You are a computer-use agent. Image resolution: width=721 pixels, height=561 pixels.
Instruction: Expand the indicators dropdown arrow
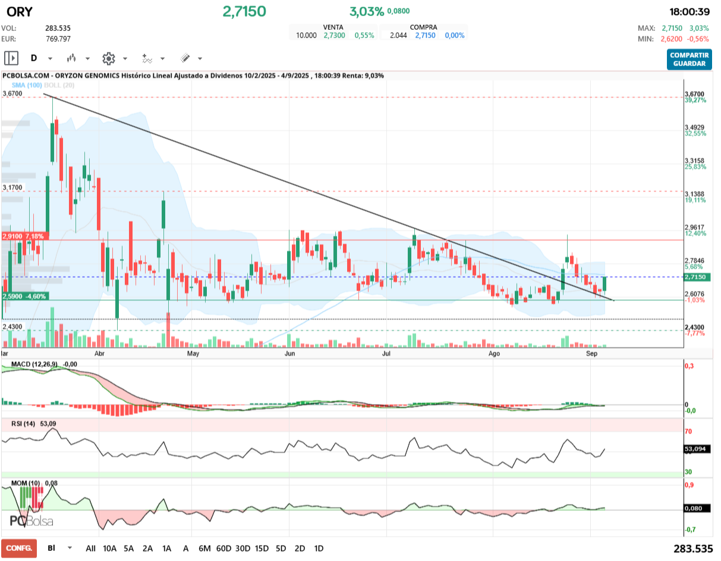162,59
